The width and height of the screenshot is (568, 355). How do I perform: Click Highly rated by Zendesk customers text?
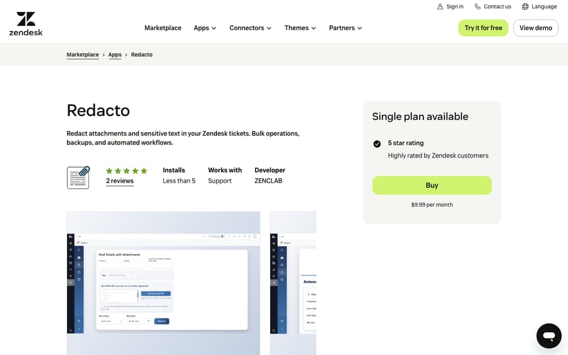tap(438, 156)
